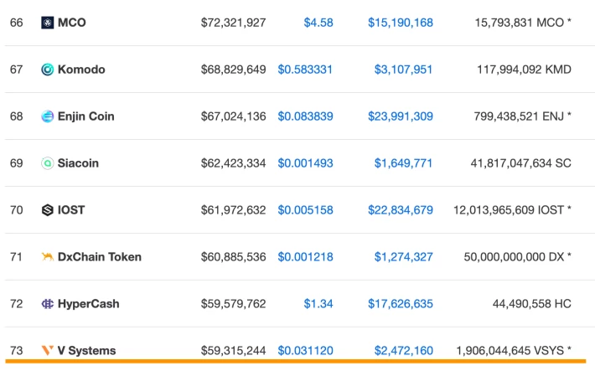The width and height of the screenshot is (595, 371).
Task: Click the Siacoin logo icon
Action: click(48, 163)
